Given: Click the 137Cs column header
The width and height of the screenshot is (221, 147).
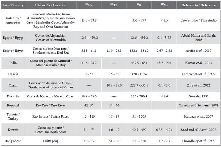Looking at the screenshot, I should [164, 5].
